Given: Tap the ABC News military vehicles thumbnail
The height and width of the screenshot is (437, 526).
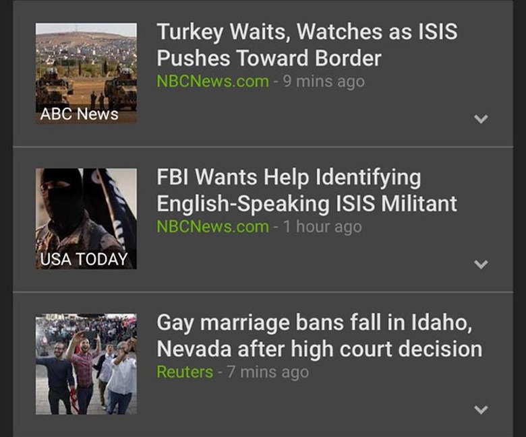Looking at the screenshot, I should (86, 73).
